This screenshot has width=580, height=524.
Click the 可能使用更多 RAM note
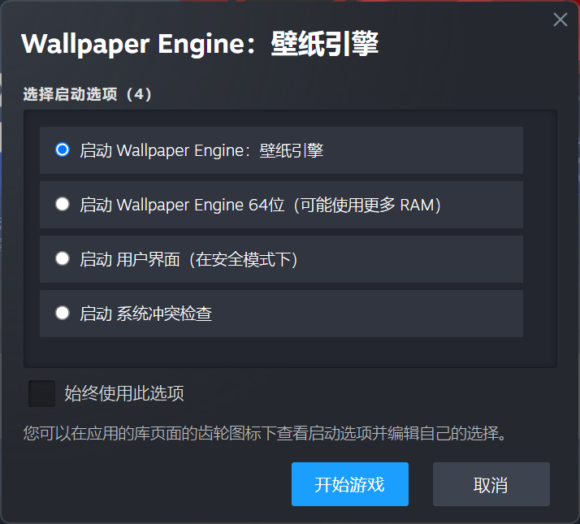point(367,205)
